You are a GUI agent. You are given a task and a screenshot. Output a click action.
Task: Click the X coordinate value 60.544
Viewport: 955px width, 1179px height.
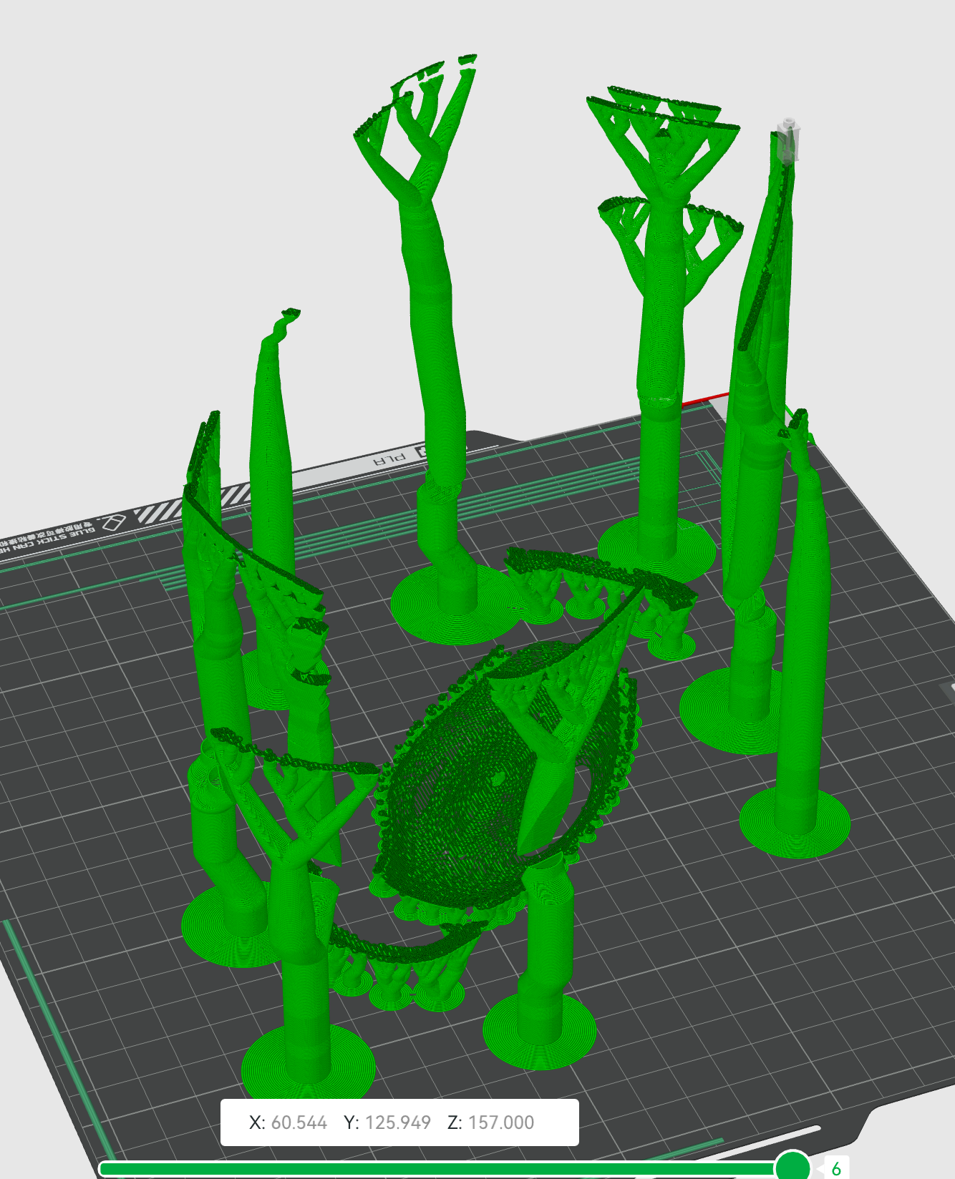[299, 1122]
